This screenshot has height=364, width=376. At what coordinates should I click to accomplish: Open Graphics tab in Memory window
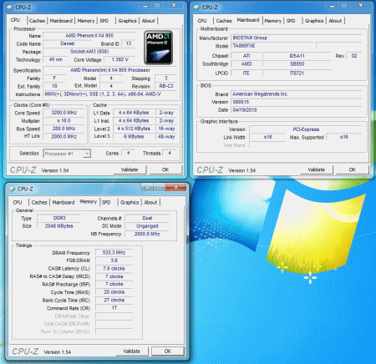[x=130, y=202]
